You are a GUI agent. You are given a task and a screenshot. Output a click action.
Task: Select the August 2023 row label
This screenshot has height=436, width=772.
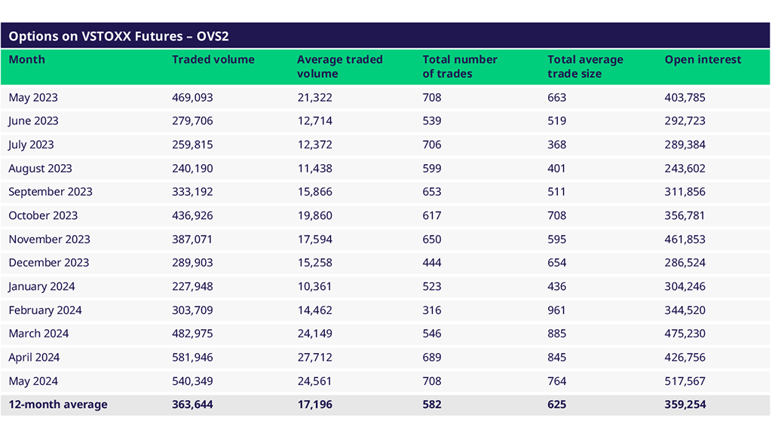pyautogui.click(x=40, y=169)
